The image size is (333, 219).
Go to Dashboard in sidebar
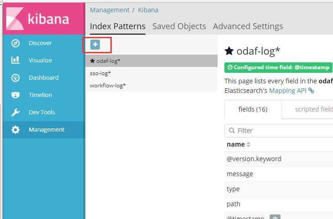(43, 77)
